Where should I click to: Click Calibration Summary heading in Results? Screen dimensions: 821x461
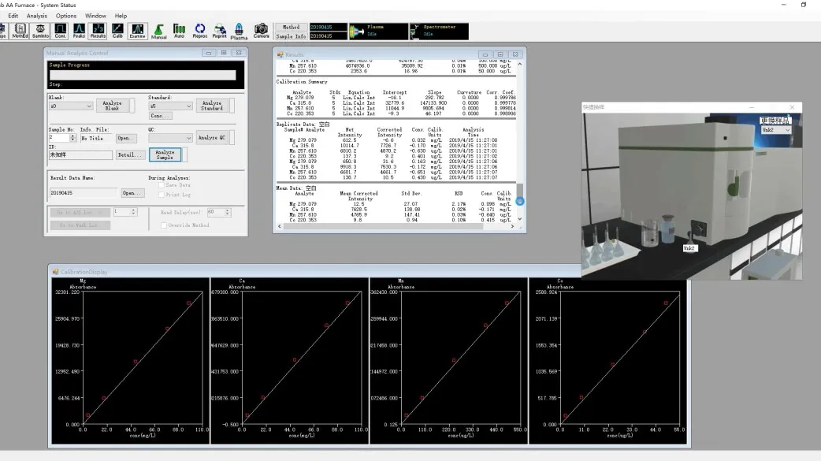coord(302,82)
